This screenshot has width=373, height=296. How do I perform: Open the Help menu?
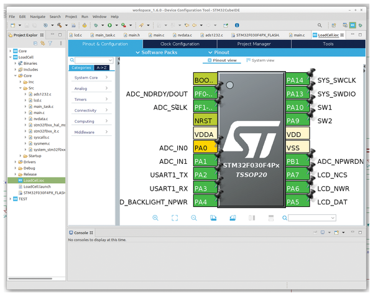pos(114,17)
